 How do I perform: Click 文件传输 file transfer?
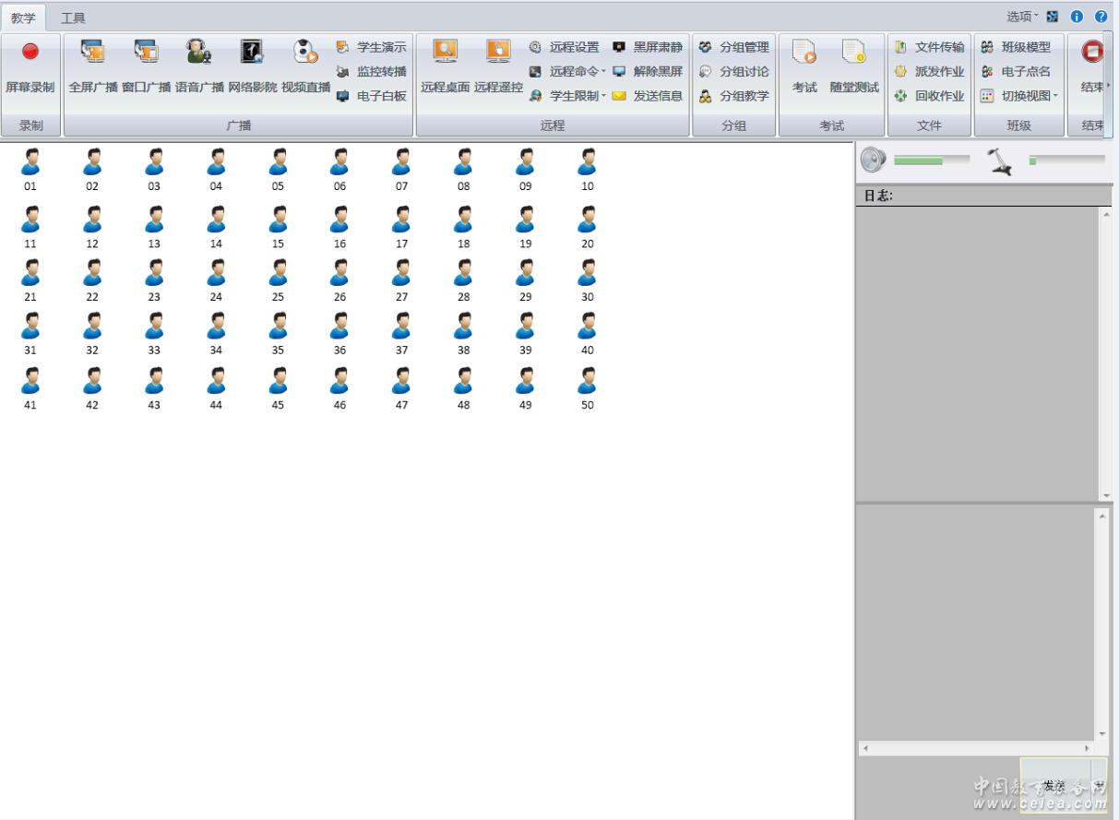coord(930,47)
